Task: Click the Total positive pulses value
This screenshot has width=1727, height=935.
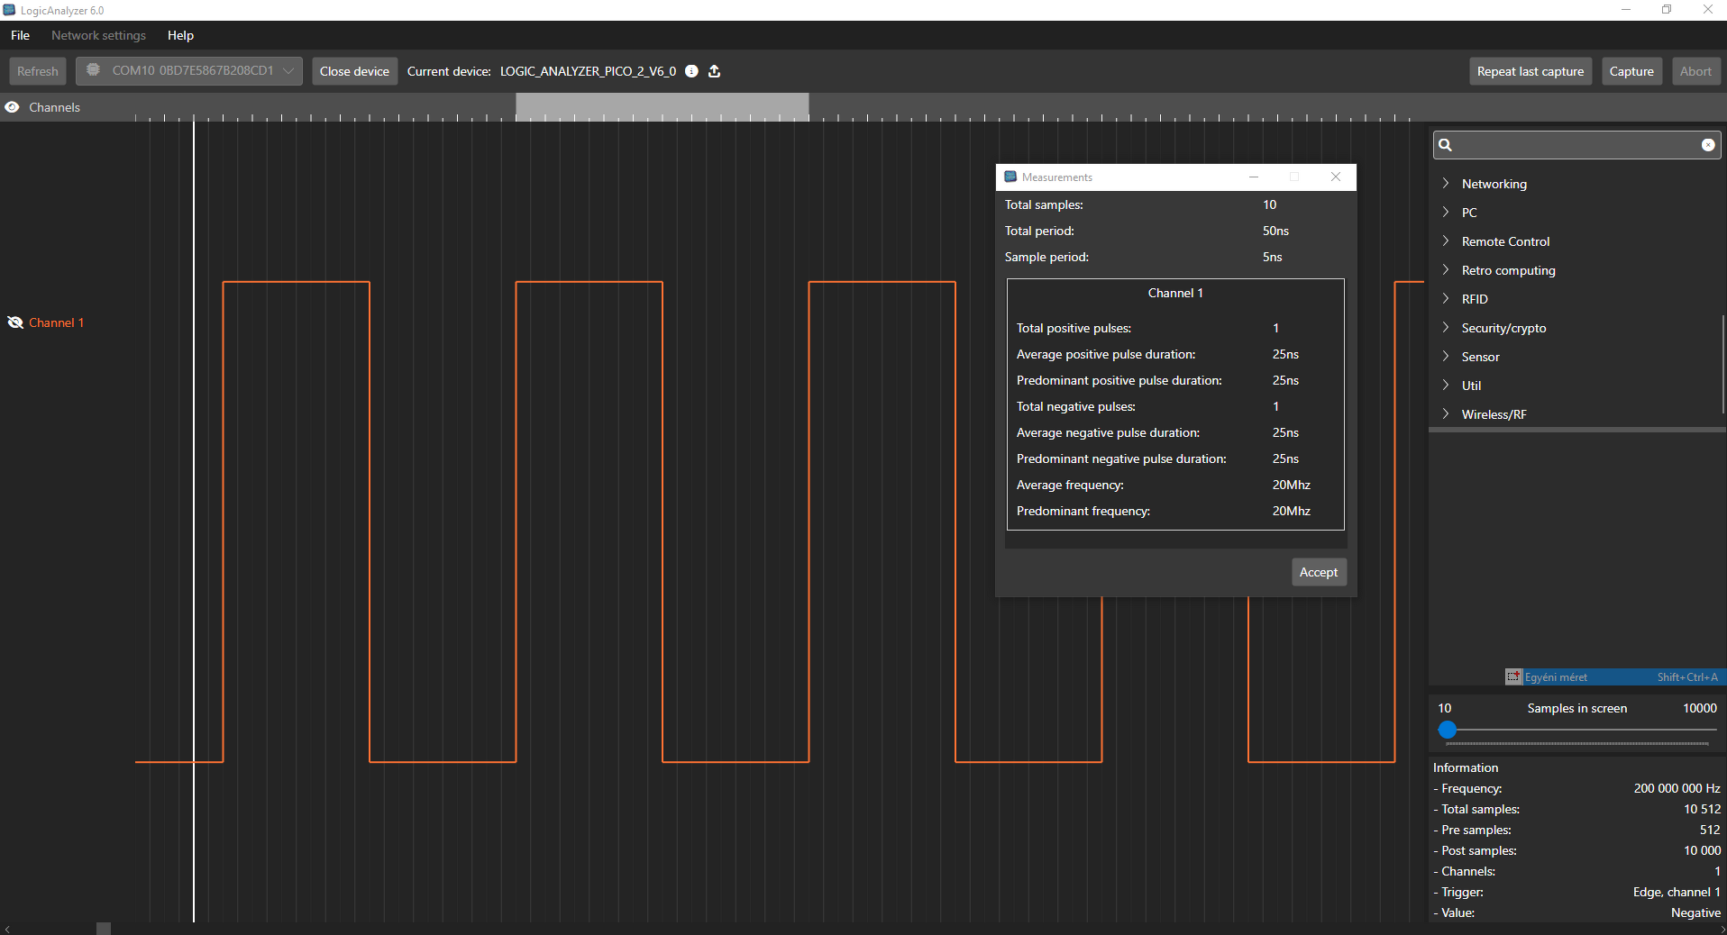Action: coord(1275,328)
